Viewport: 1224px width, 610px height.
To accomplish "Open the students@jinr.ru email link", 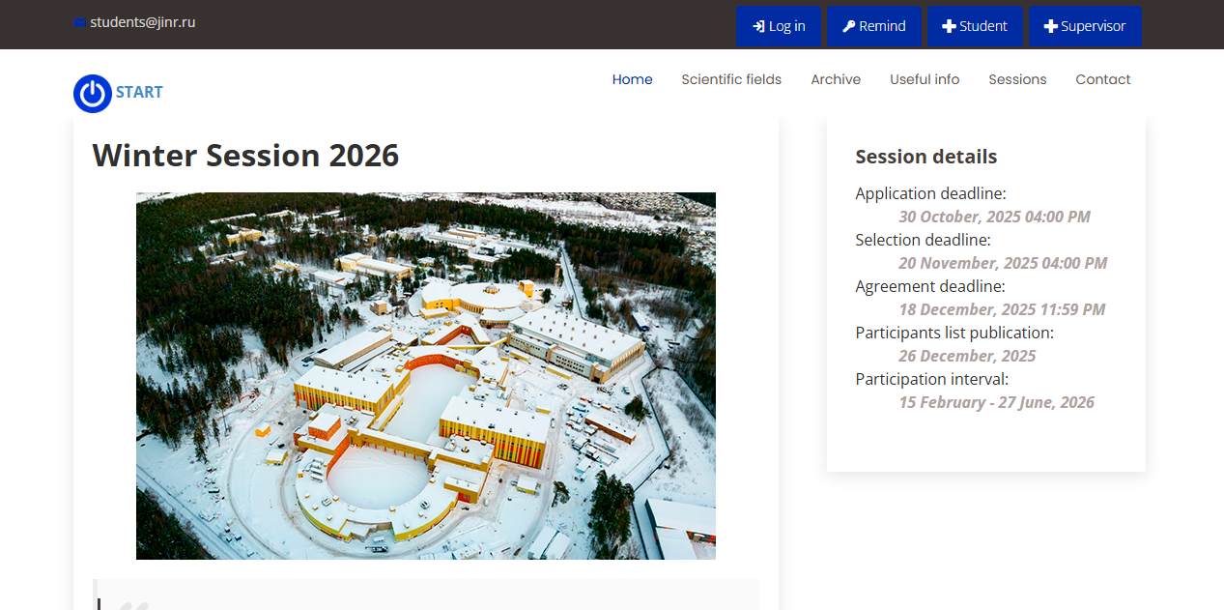I will click(143, 22).
